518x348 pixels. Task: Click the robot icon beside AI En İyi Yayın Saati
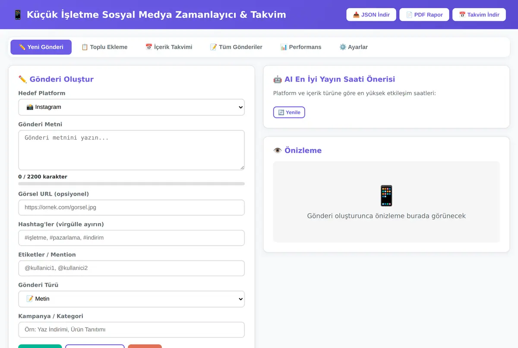pyautogui.click(x=278, y=79)
